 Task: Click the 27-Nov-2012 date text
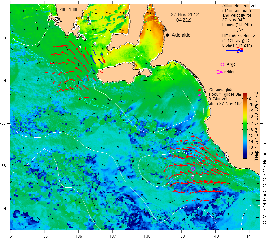coord(185,15)
